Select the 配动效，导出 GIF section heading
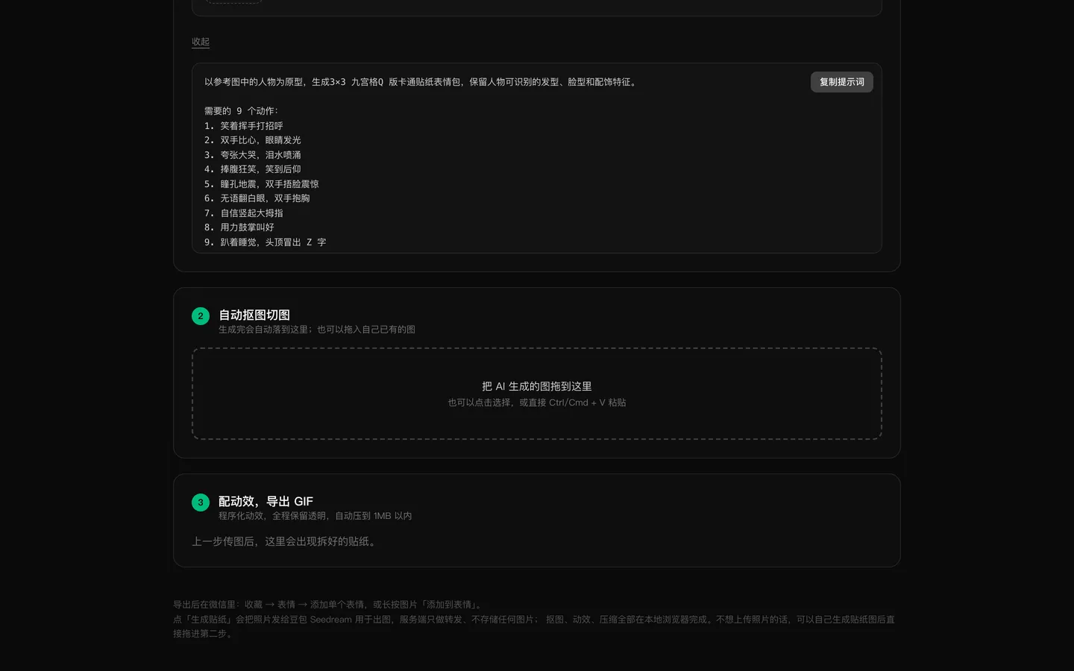 (266, 502)
